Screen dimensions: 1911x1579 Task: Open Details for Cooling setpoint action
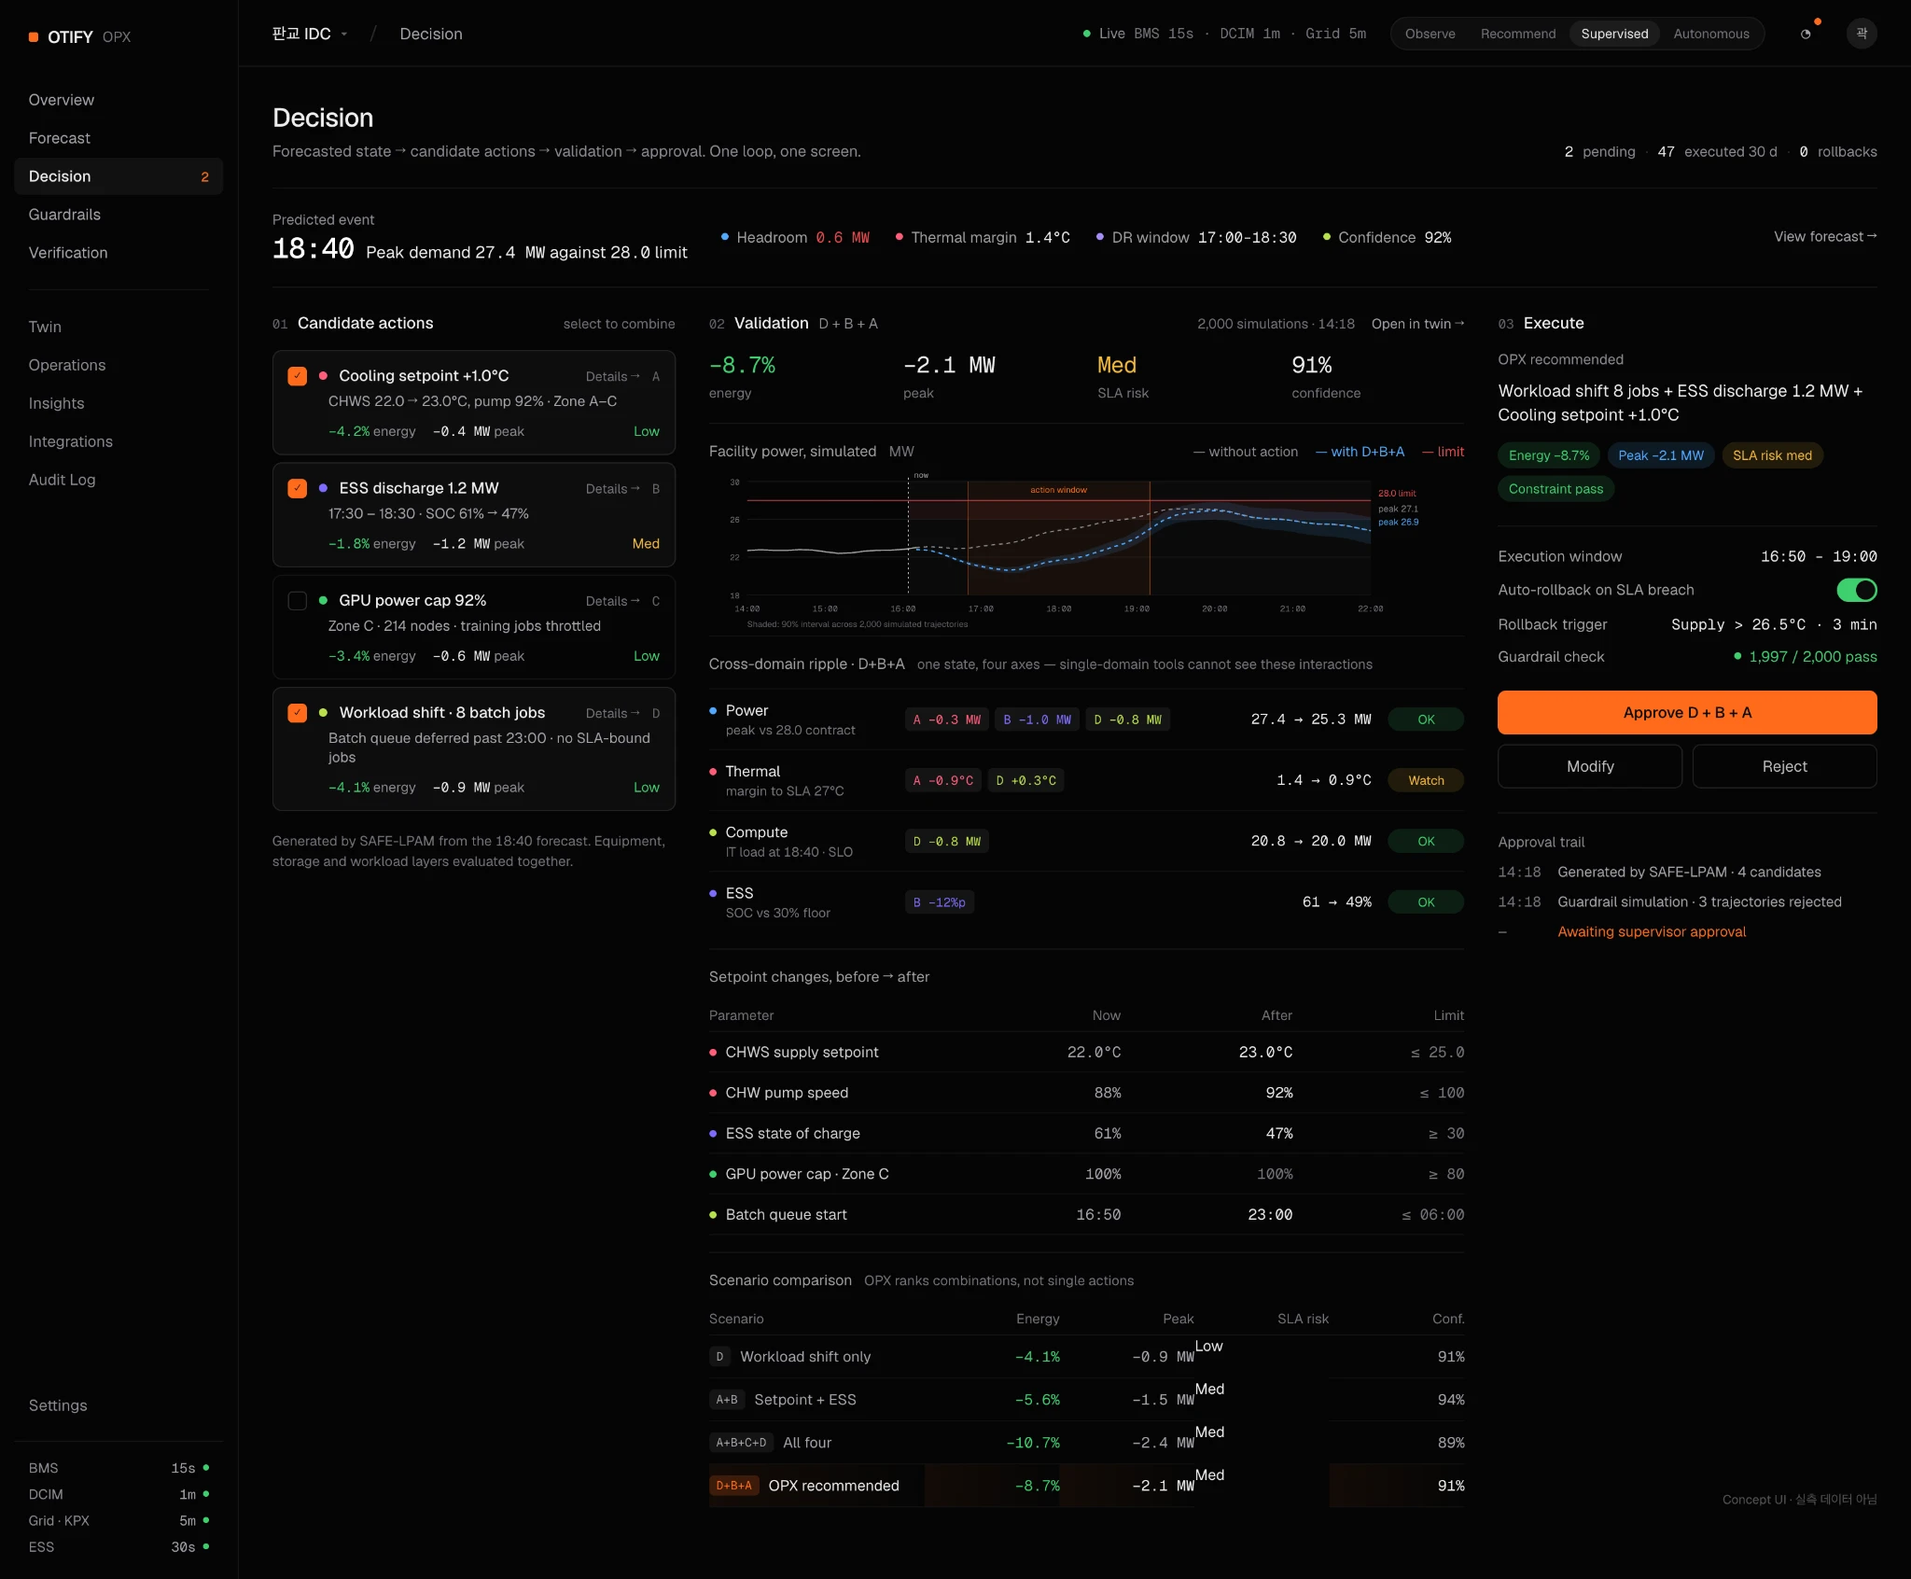[x=613, y=376]
